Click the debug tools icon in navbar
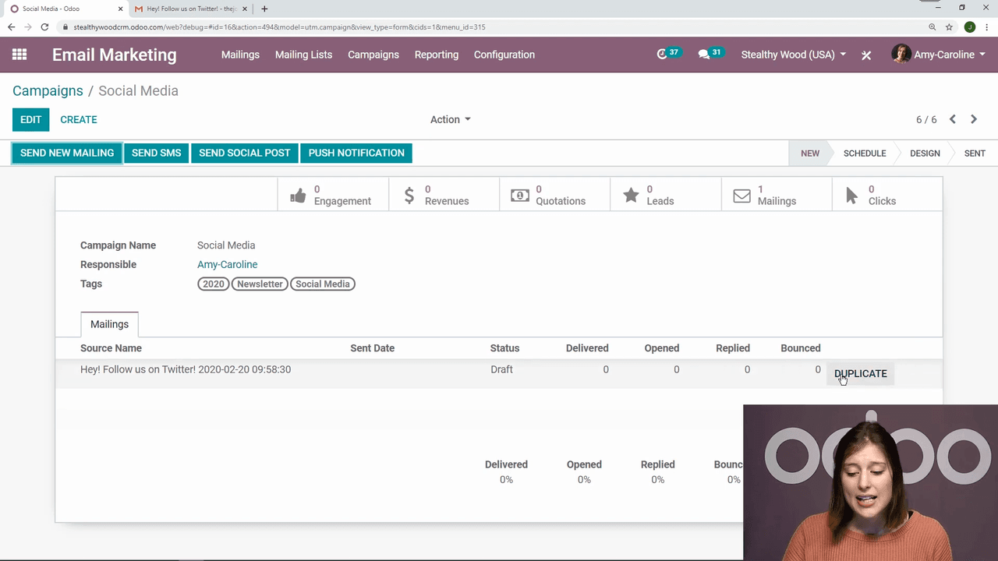The height and width of the screenshot is (561, 998). coord(866,55)
